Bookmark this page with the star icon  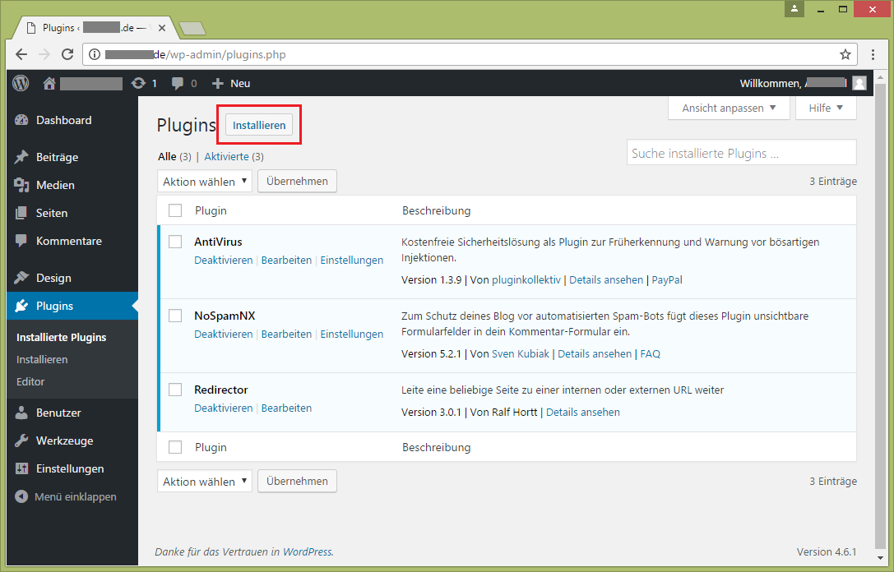845,55
